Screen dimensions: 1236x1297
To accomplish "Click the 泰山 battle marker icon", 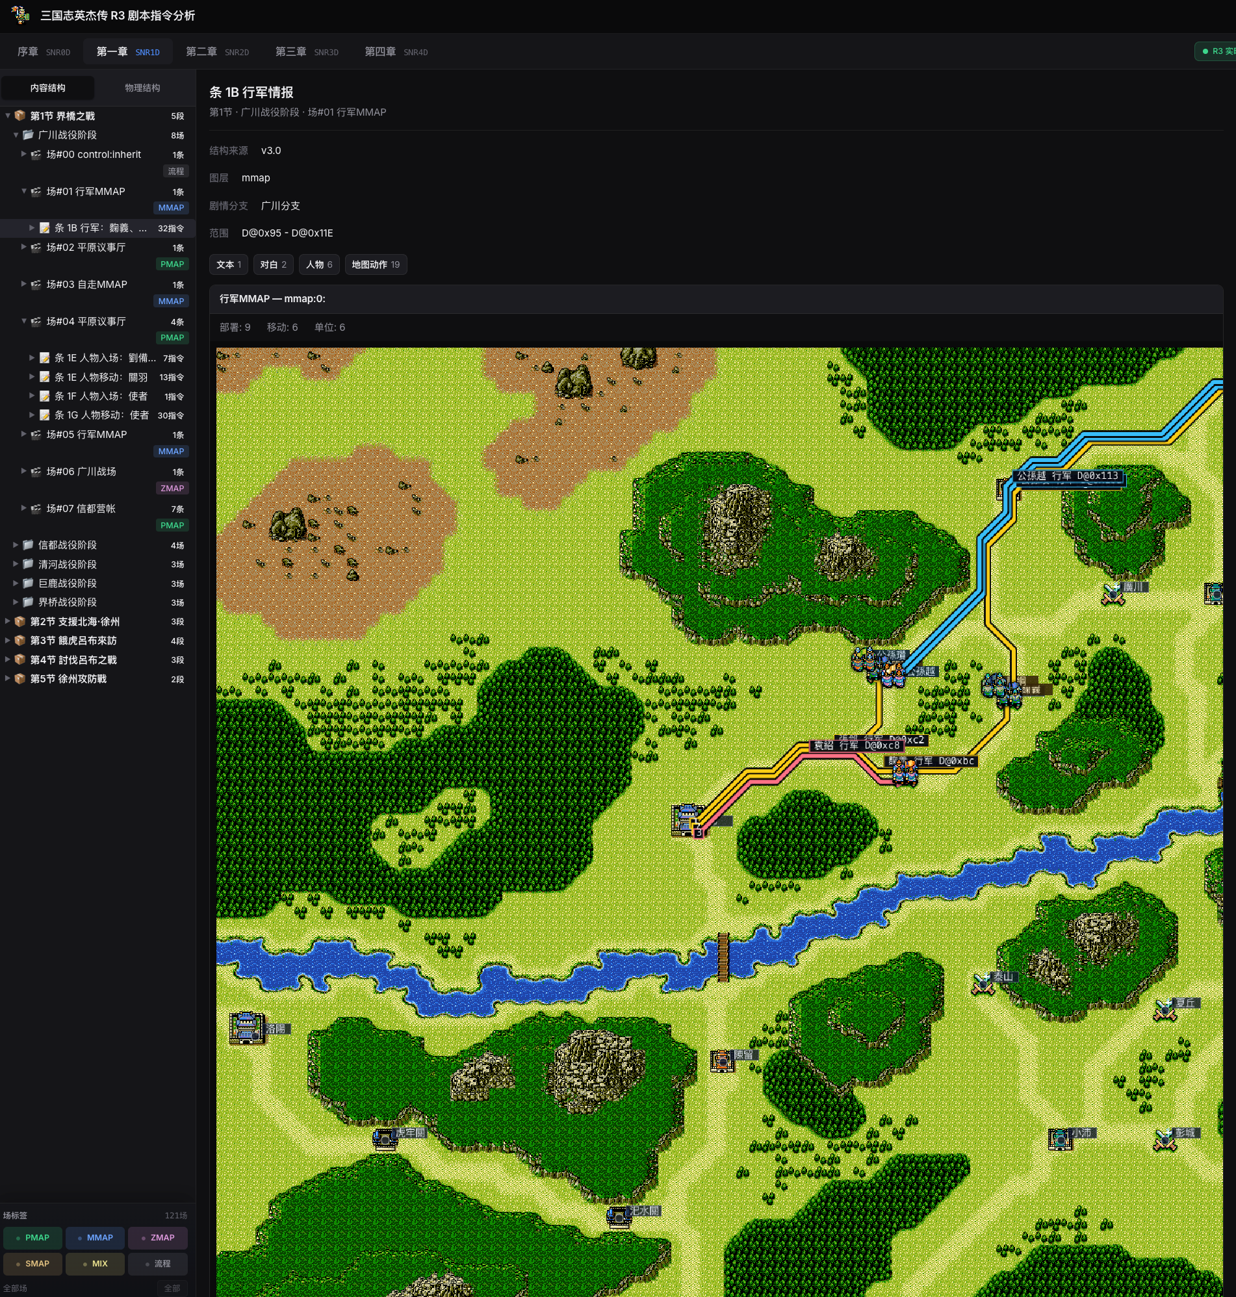I will 983,983.
